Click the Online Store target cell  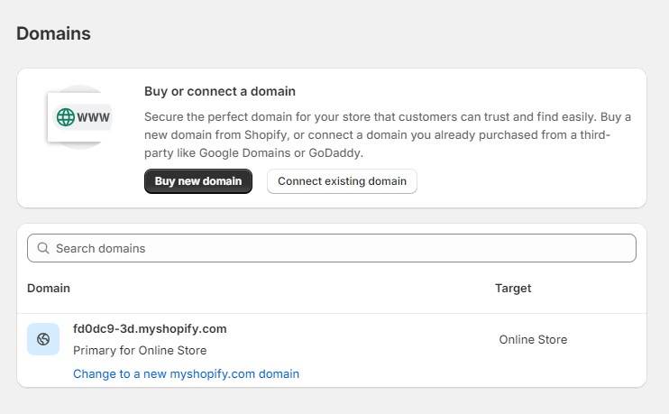pos(533,340)
